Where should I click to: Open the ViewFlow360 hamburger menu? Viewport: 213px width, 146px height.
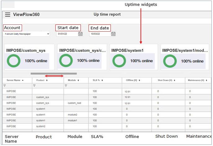7,15
